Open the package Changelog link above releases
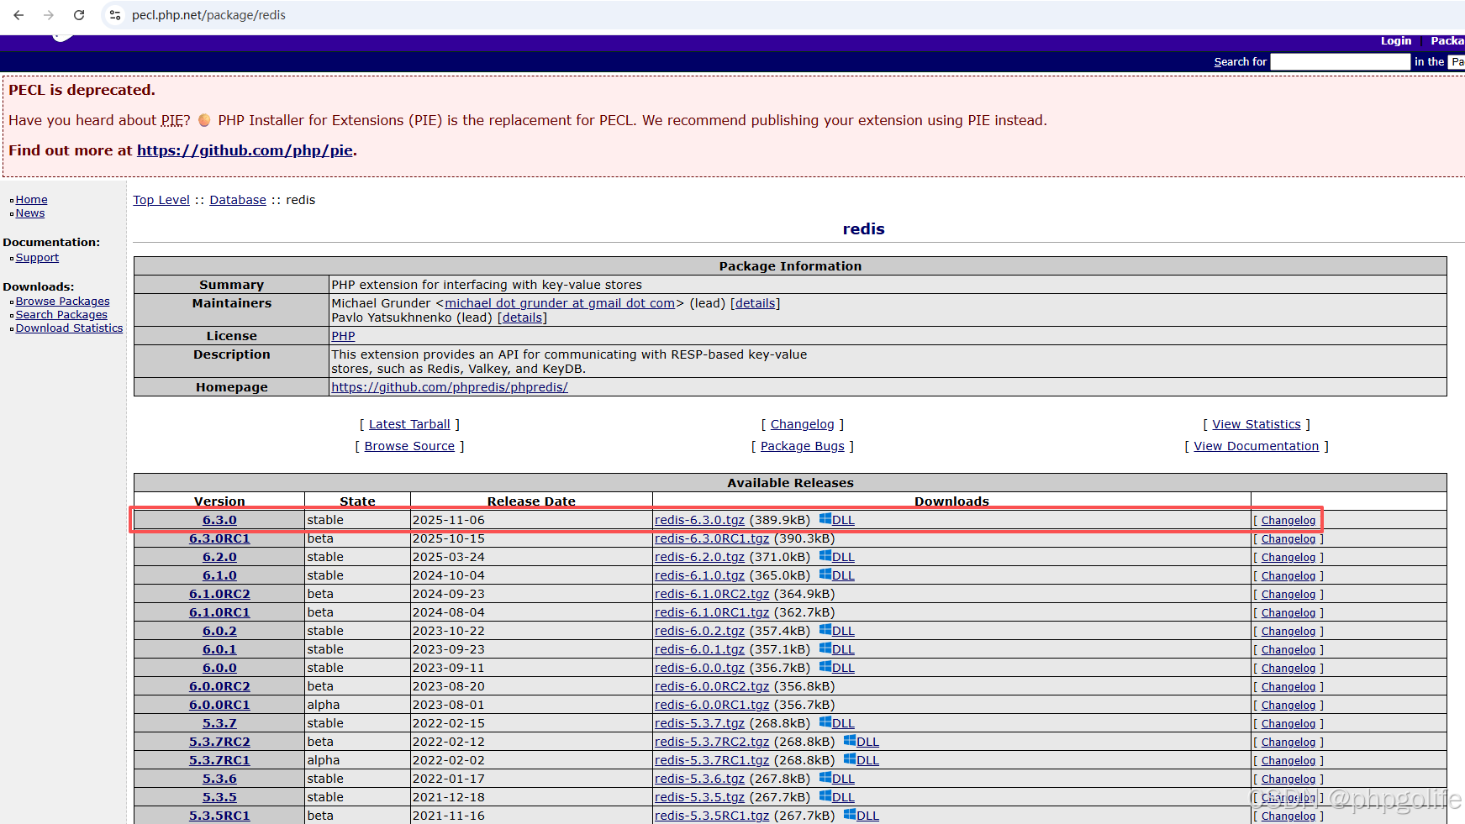 coord(803,424)
